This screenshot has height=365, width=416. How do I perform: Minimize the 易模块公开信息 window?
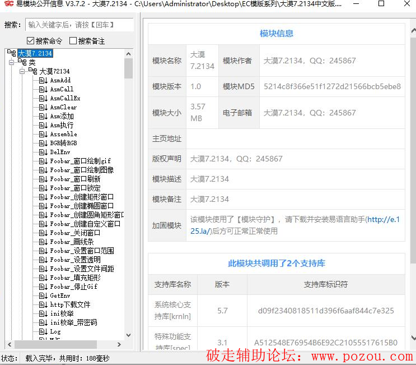pyautogui.click(x=356, y=4)
